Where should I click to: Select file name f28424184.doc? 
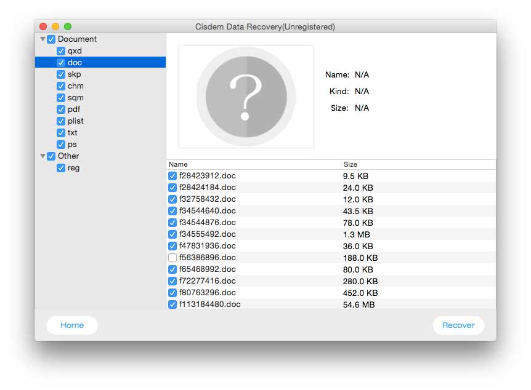pyautogui.click(x=207, y=188)
